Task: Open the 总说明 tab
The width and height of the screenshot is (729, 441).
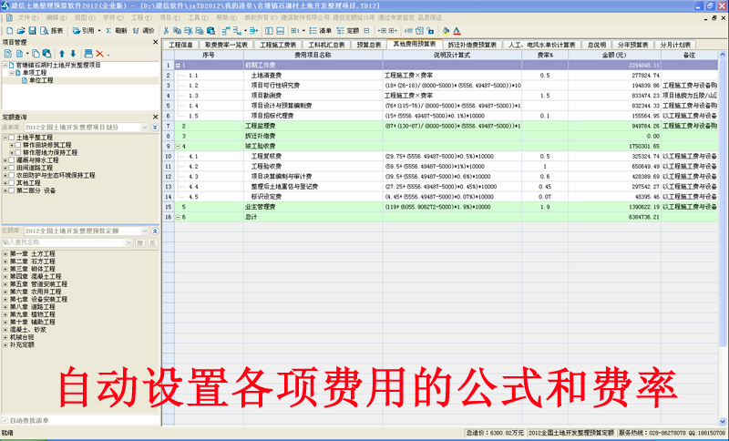Action: pyautogui.click(x=596, y=43)
